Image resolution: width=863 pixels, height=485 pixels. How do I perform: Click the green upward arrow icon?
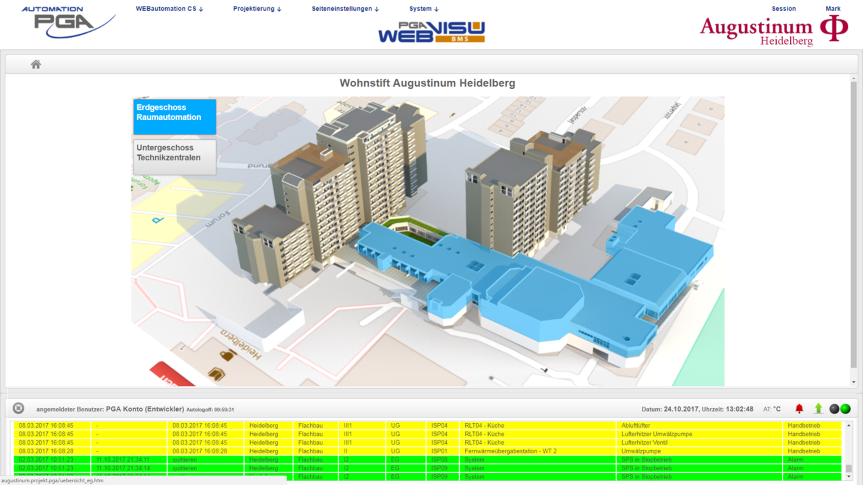(818, 409)
